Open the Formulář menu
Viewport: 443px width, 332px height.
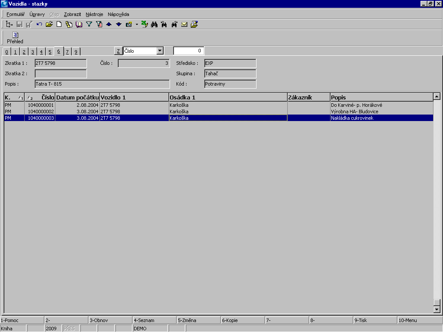(x=16, y=14)
